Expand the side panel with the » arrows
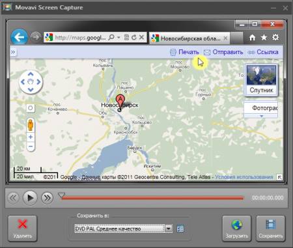Screen dimensions: 293x248 [13, 52]
